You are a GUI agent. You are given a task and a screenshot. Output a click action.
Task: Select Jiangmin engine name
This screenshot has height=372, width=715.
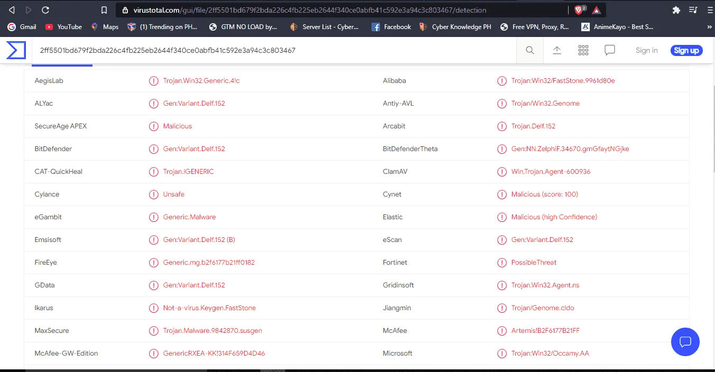tap(397, 308)
